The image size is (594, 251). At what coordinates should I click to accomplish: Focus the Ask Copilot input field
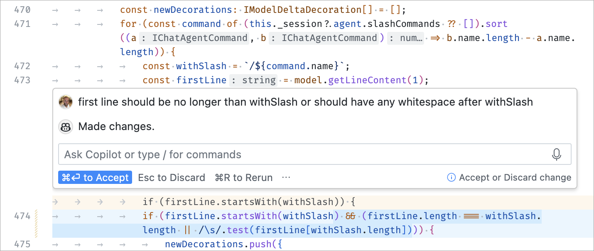291,154
